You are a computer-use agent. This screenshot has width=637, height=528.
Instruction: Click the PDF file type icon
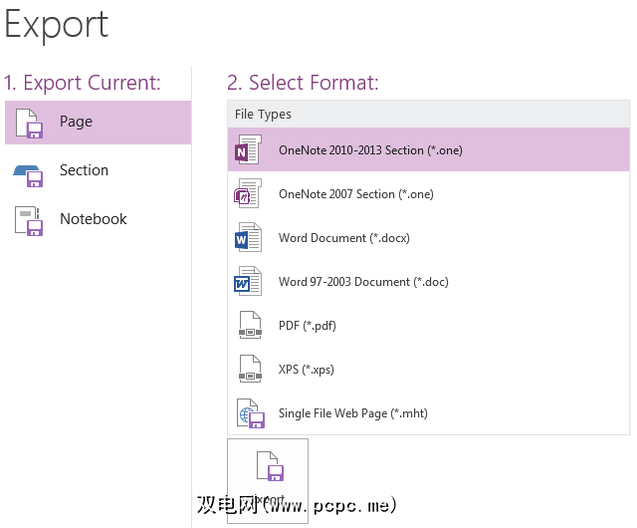tap(249, 326)
